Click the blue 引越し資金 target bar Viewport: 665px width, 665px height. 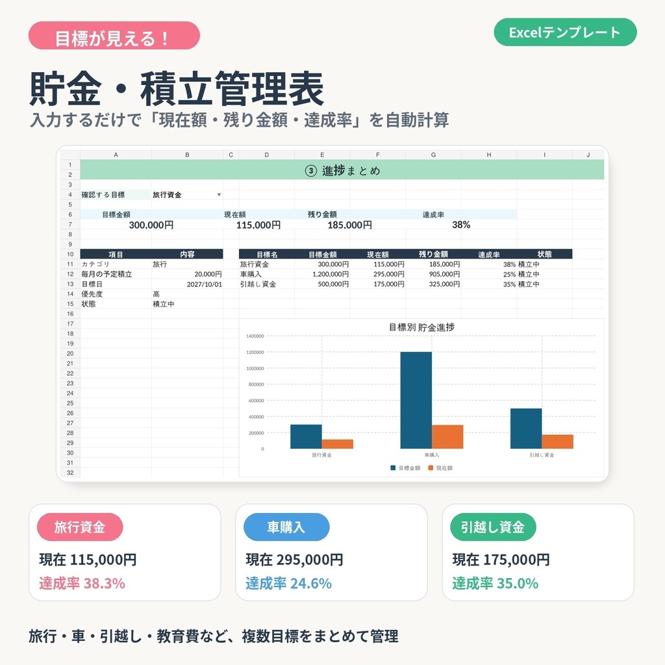(x=526, y=429)
